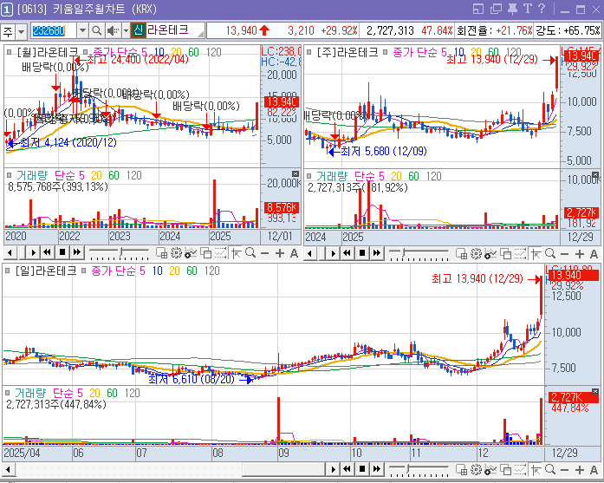
Task: Click the daily chart horizontal scrollbar thumb
Action: (x=283, y=469)
